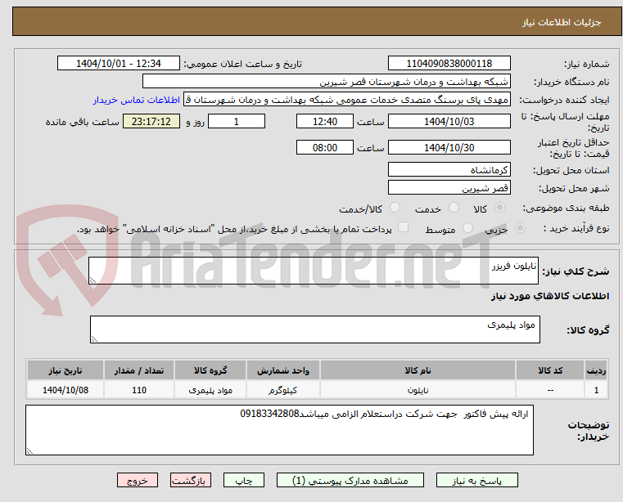
Task: Click the ساعت باقی مانده label
Action: click(x=82, y=122)
